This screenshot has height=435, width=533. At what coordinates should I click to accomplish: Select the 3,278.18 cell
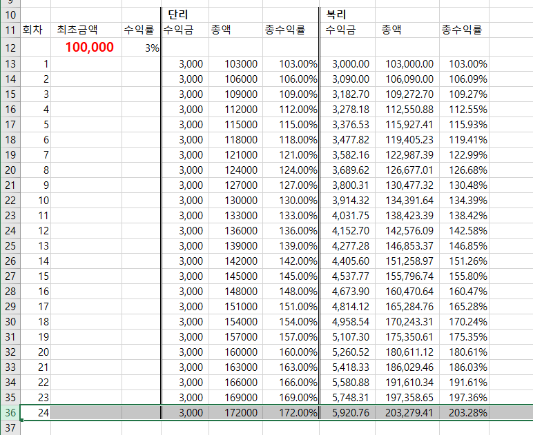point(348,109)
